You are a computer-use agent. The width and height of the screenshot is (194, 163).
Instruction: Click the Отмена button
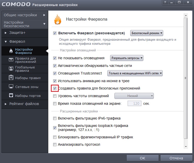(176, 158)
